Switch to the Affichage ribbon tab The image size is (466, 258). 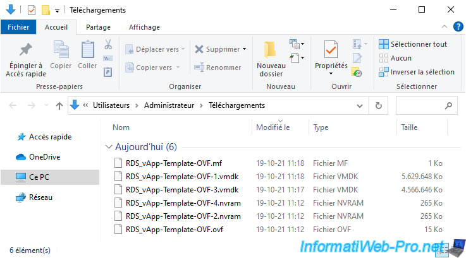coord(144,27)
